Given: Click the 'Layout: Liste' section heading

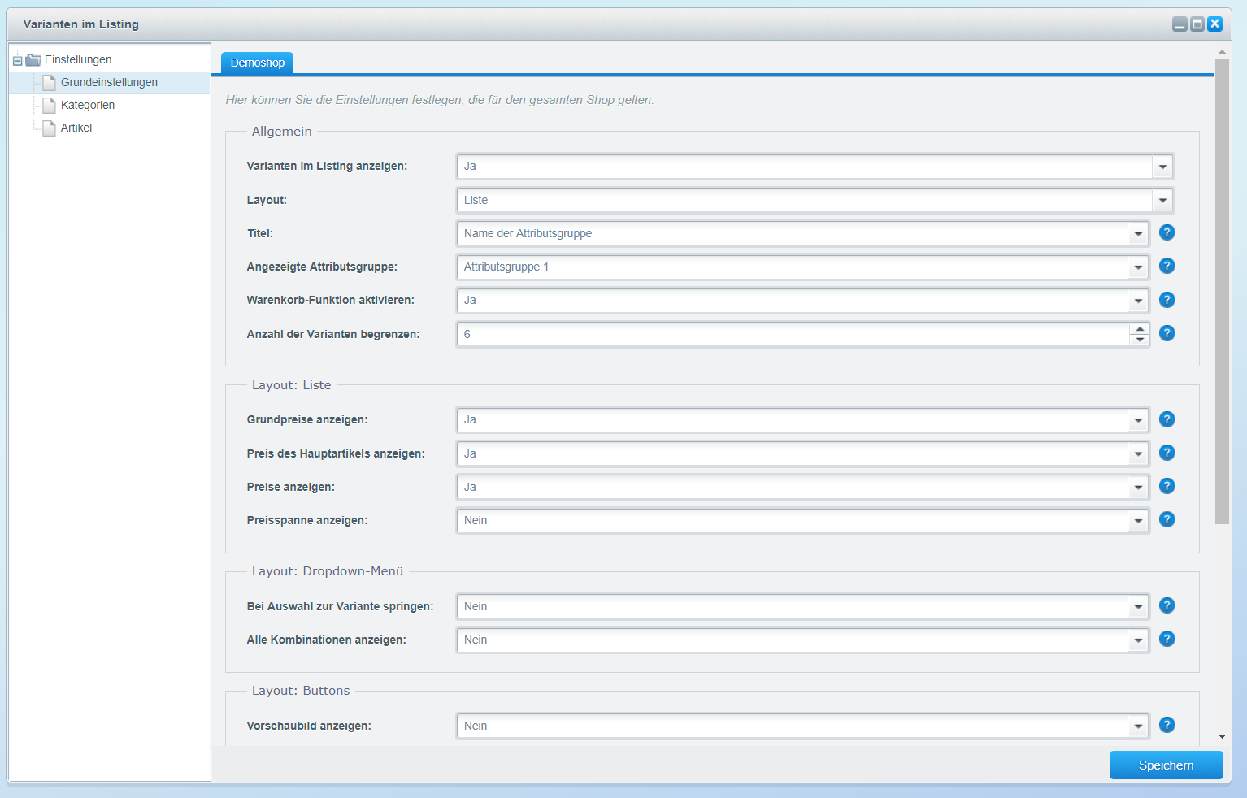Looking at the screenshot, I should [x=291, y=385].
